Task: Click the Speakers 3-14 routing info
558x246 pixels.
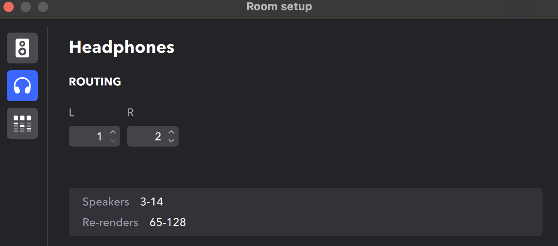Action: coord(123,201)
